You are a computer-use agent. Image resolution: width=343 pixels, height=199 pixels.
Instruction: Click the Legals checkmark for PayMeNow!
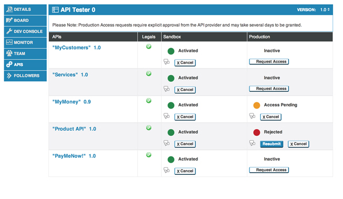(x=149, y=155)
